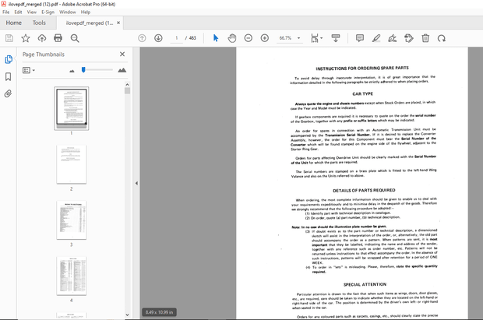Select the page 3 thumbnail
Screen dimensions: 483x320
[72, 220]
